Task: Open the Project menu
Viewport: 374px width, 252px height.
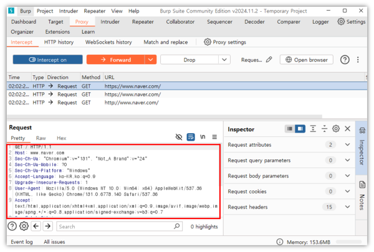Action: [x=45, y=11]
